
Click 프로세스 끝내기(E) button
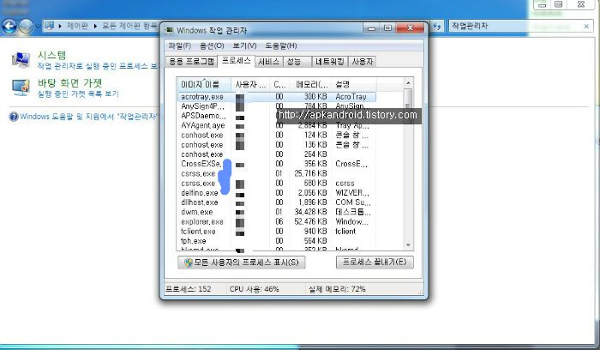375,262
